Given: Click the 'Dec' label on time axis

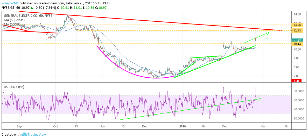Looking at the screenshot, I should (145, 126).
